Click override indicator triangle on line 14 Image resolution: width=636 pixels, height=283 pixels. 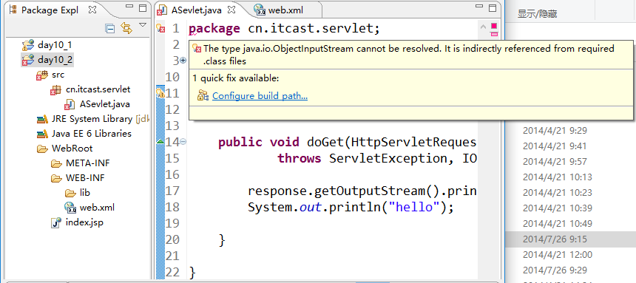(x=160, y=142)
